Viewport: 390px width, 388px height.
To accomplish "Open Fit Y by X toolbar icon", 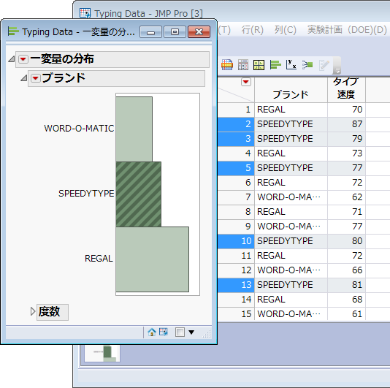I will pyautogui.click(x=291, y=65).
